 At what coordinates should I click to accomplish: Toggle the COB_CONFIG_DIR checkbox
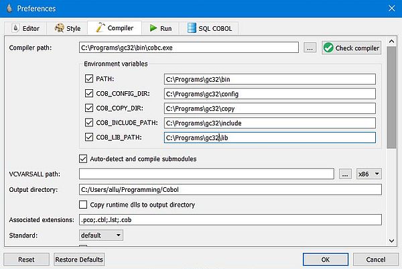pyautogui.click(x=89, y=93)
